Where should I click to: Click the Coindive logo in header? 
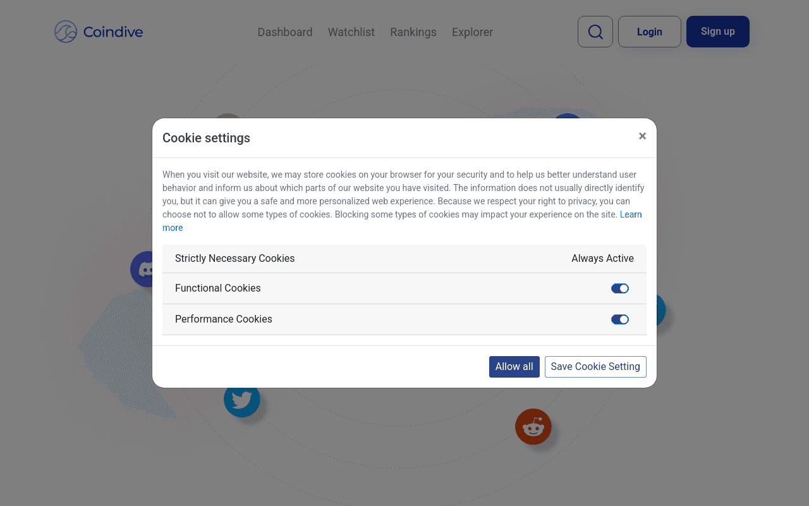click(99, 32)
